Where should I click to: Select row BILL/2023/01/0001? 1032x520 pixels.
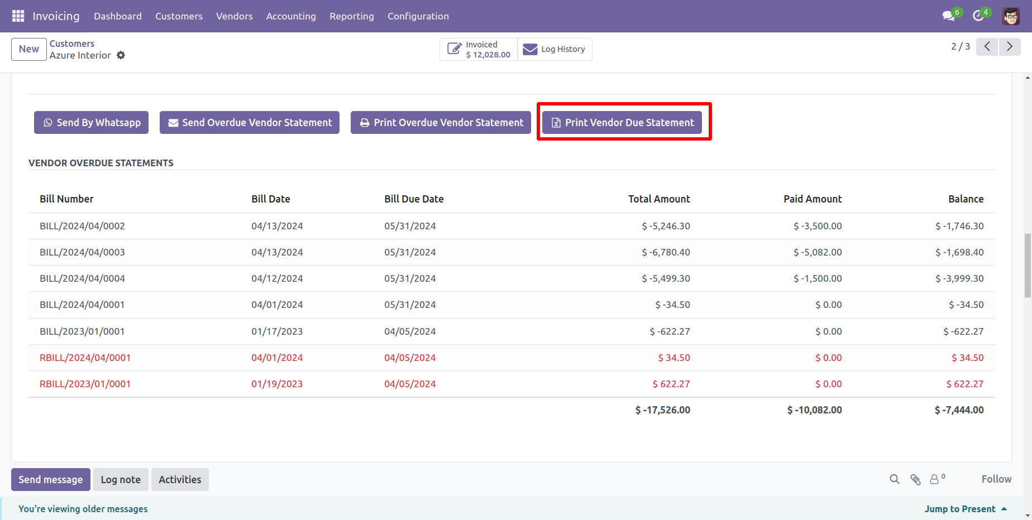tap(512, 331)
